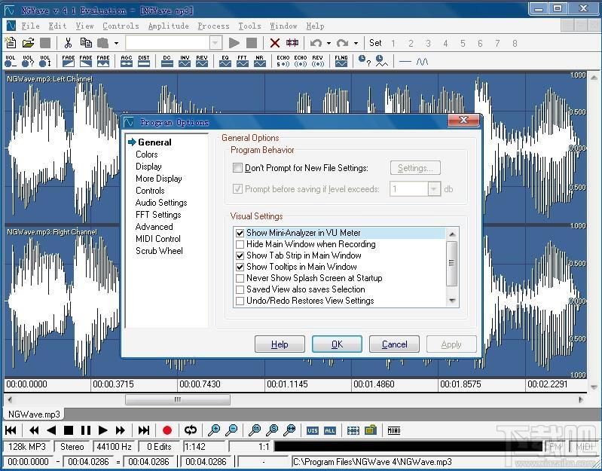Click the Cancel button
The image size is (602, 471).
(394, 344)
